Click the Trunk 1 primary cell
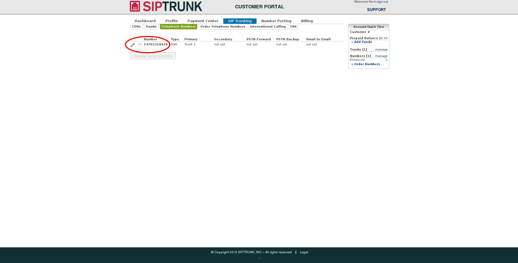 click(x=190, y=45)
